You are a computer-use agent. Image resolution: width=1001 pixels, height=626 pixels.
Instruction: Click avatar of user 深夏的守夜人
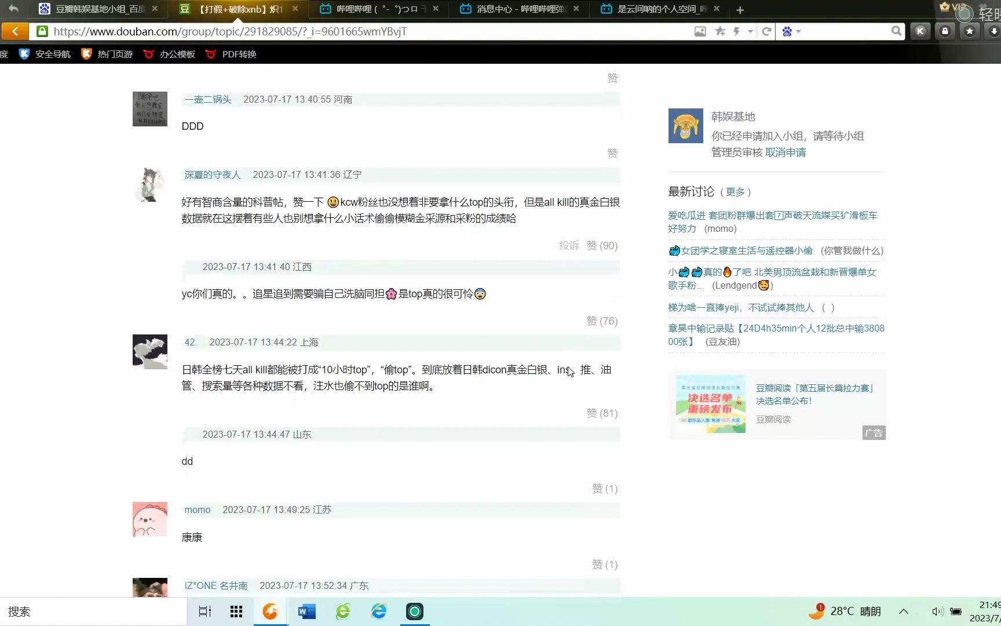[149, 184]
